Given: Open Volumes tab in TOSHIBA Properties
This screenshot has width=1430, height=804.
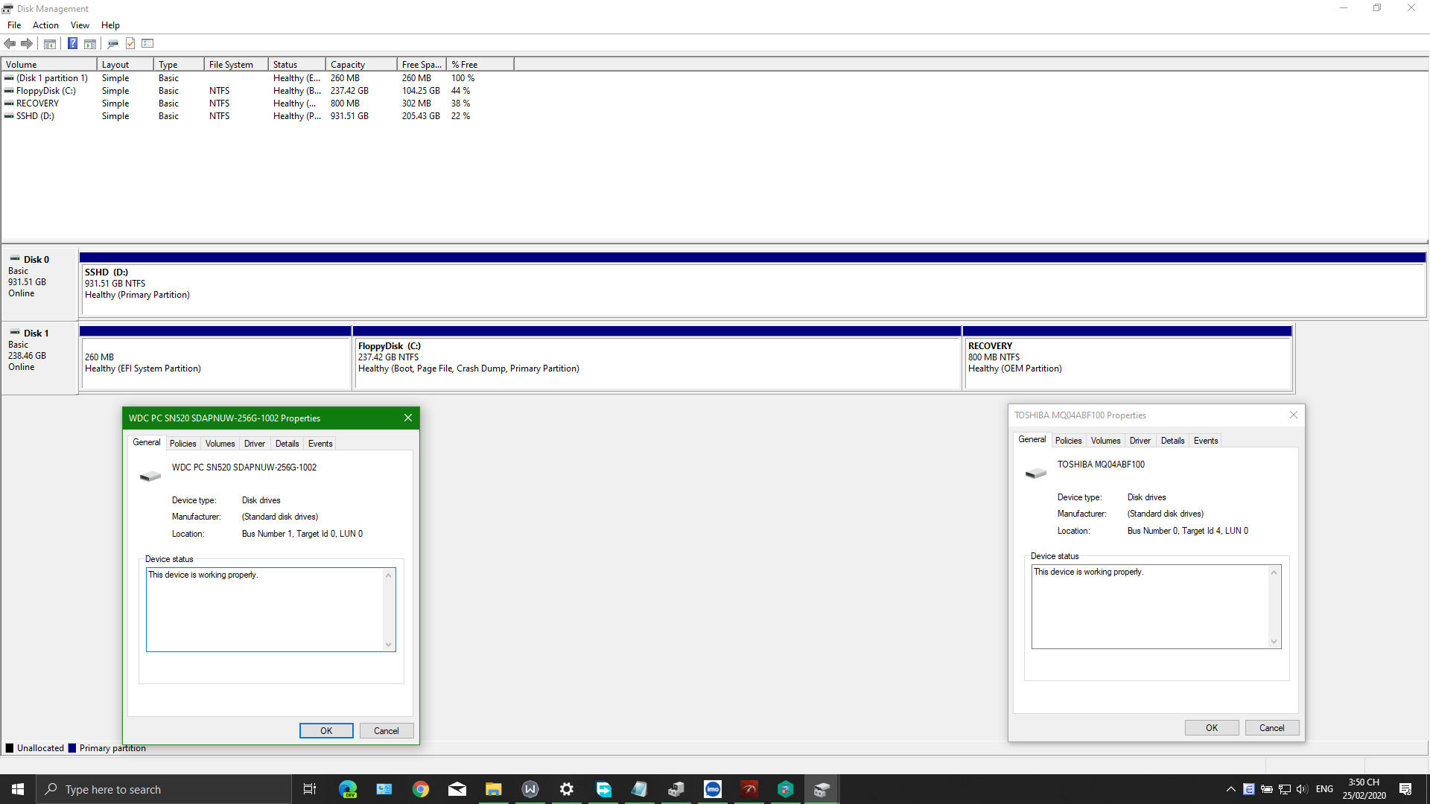Looking at the screenshot, I should (1105, 441).
